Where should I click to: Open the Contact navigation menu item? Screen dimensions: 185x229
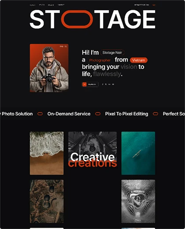[x=61, y=5]
